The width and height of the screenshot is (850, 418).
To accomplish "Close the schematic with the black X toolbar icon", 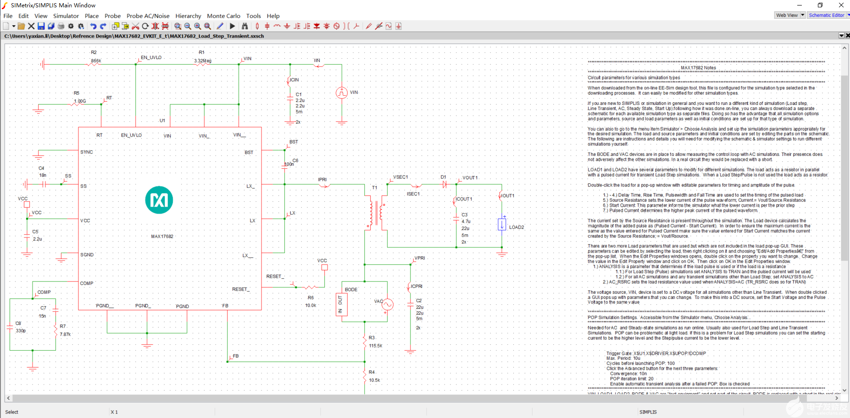I will pyautogui.click(x=31, y=26).
